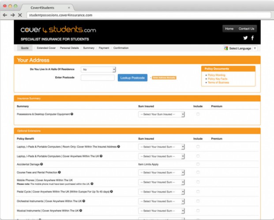Click the Home button in header
The image size is (274, 220).
229,29
